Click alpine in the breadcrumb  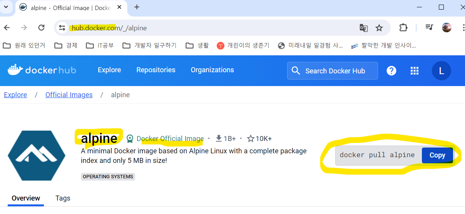[120, 95]
